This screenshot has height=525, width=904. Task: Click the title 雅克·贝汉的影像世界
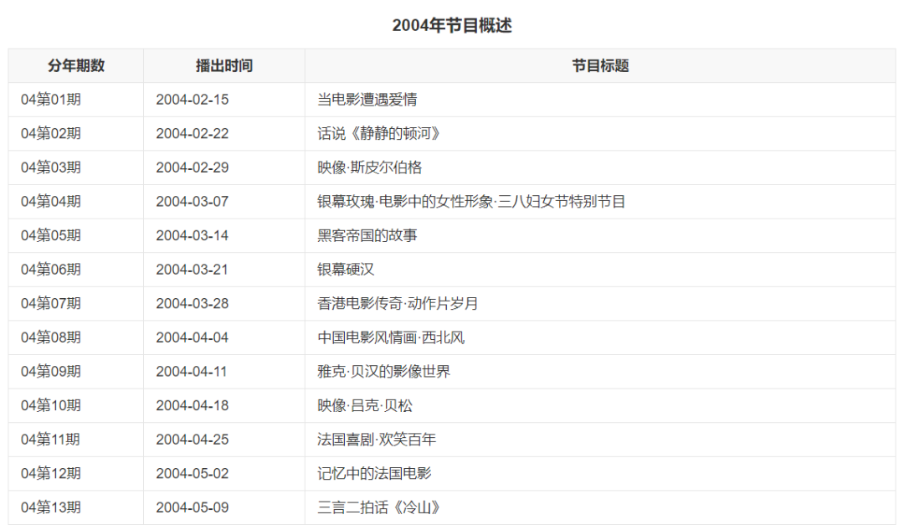tap(384, 372)
